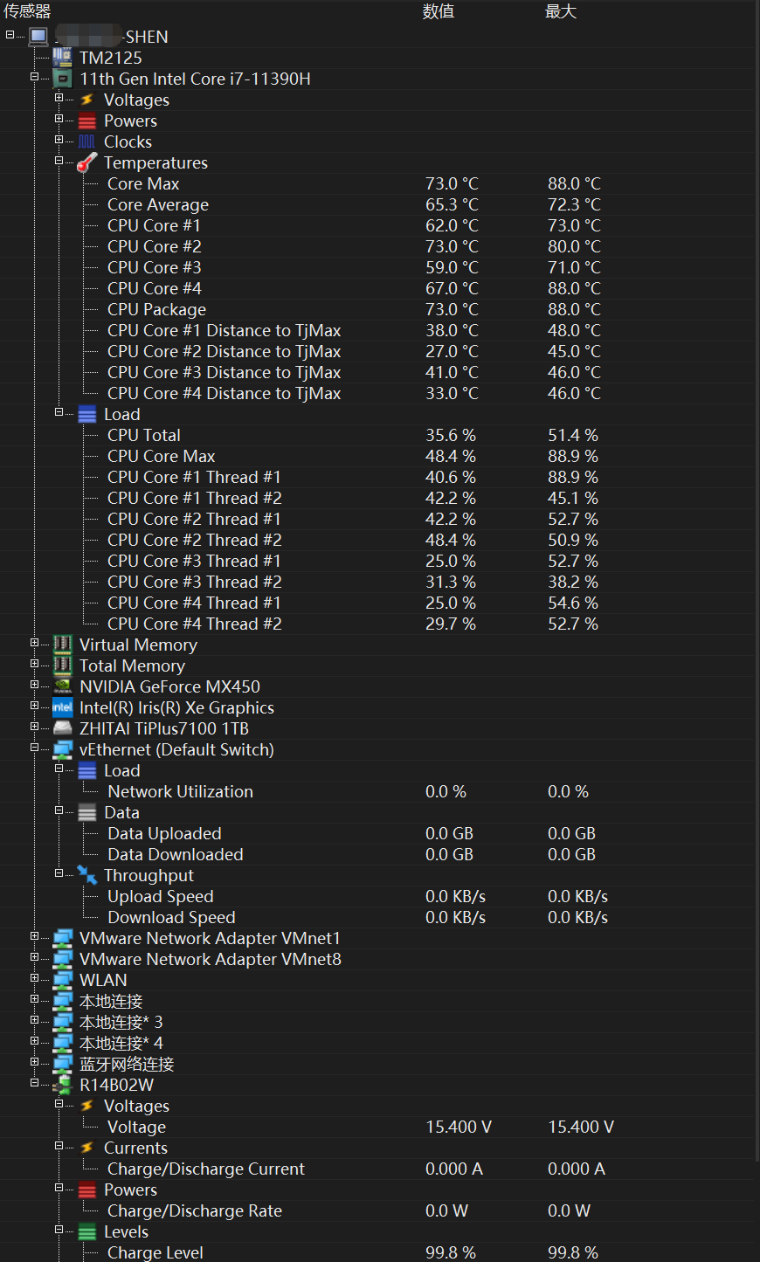Click the Intel Iris Xe Graphics icon
The image size is (760, 1262).
pyautogui.click(x=62, y=707)
